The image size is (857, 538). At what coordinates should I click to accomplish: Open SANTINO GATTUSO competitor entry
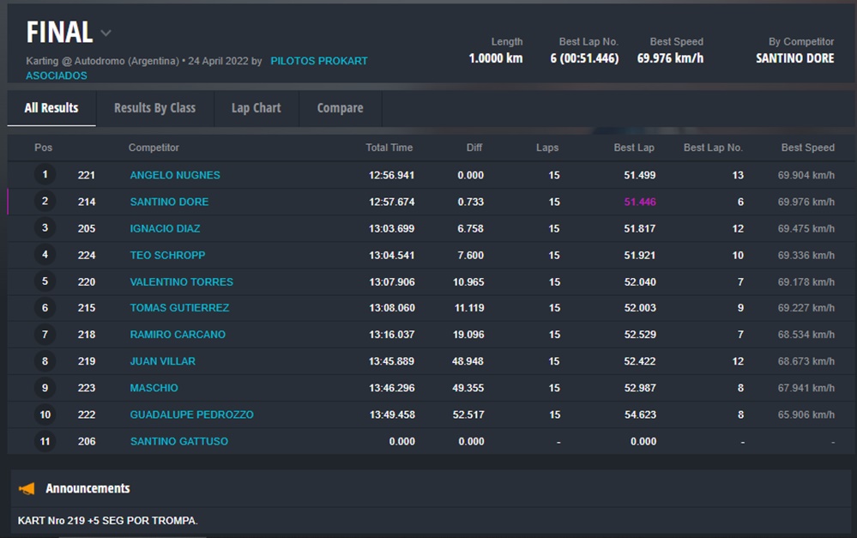(x=178, y=441)
